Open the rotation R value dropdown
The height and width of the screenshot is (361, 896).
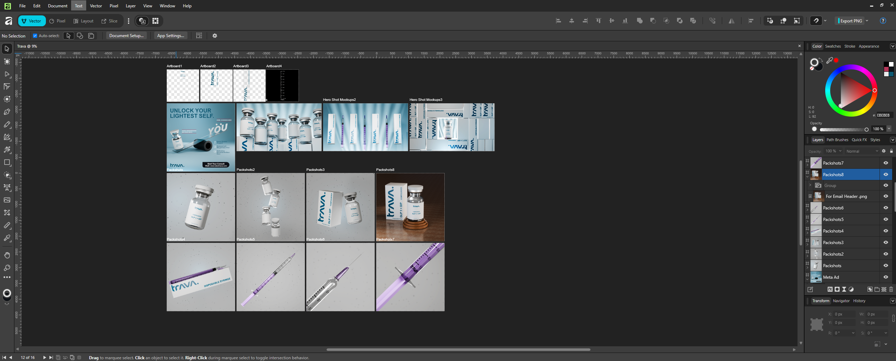click(853, 333)
